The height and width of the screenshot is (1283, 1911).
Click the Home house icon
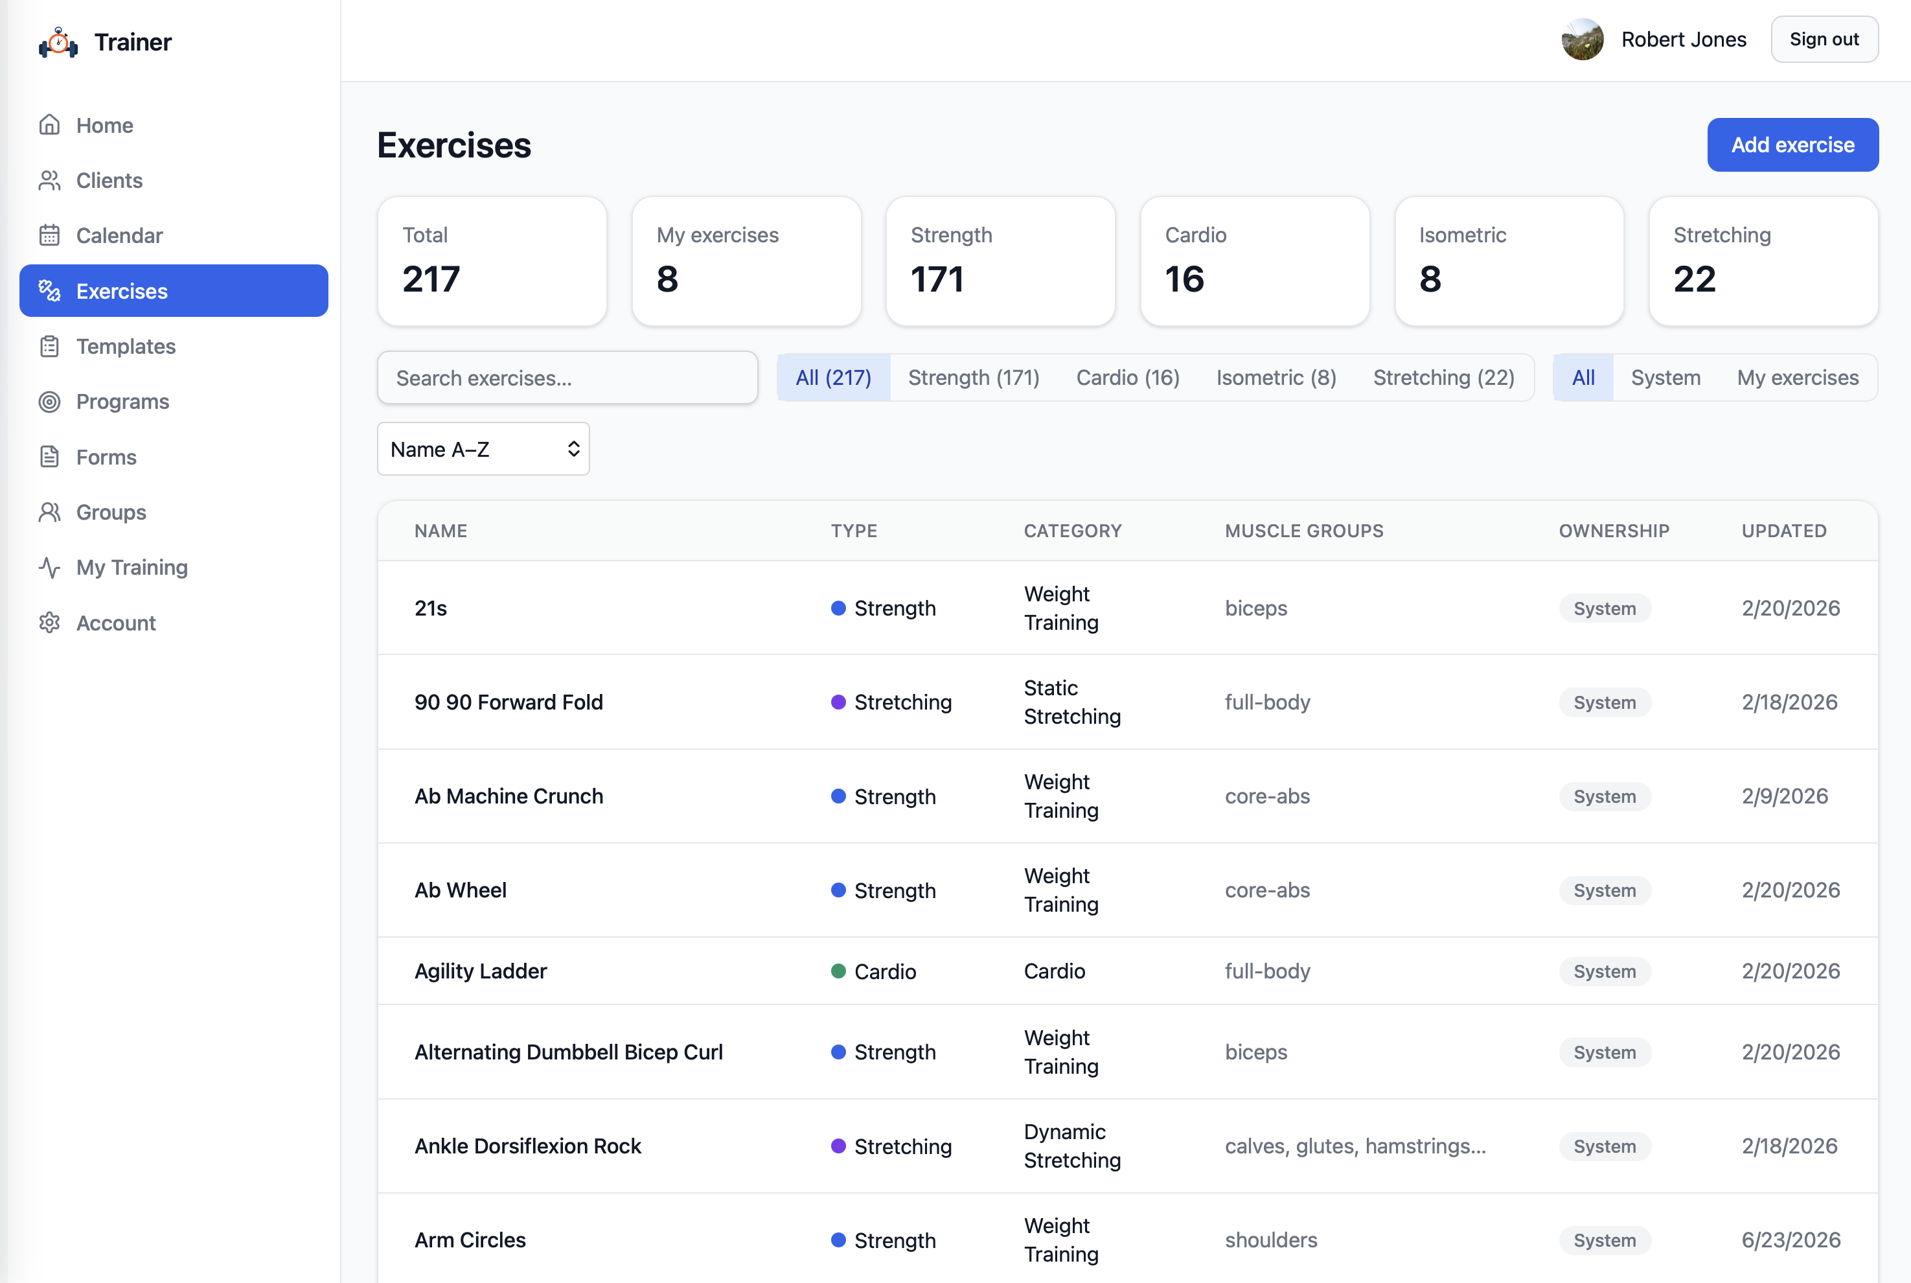pos(50,124)
